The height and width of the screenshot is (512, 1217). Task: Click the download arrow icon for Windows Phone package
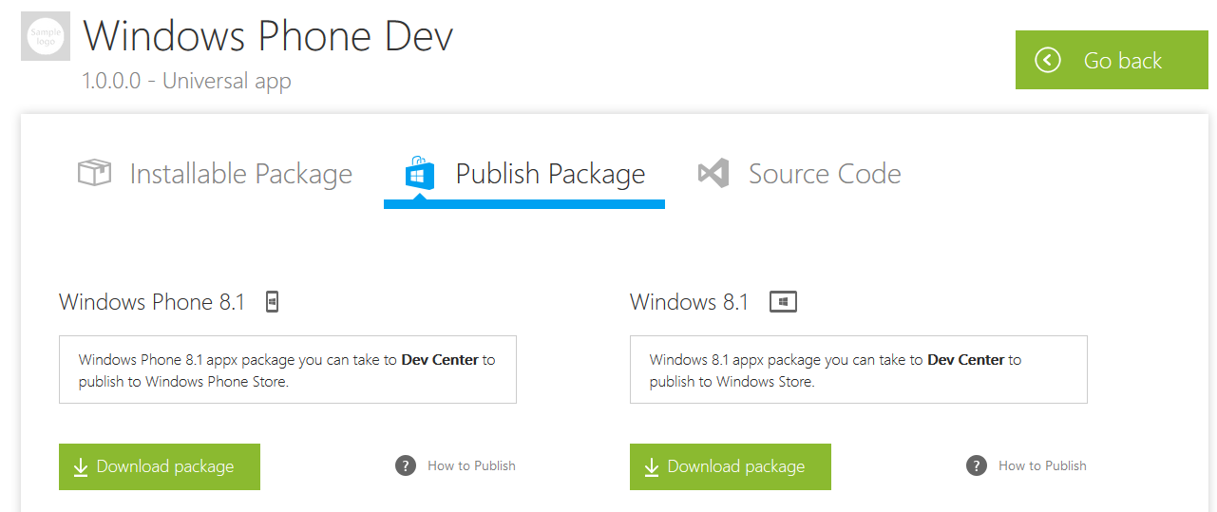click(82, 466)
